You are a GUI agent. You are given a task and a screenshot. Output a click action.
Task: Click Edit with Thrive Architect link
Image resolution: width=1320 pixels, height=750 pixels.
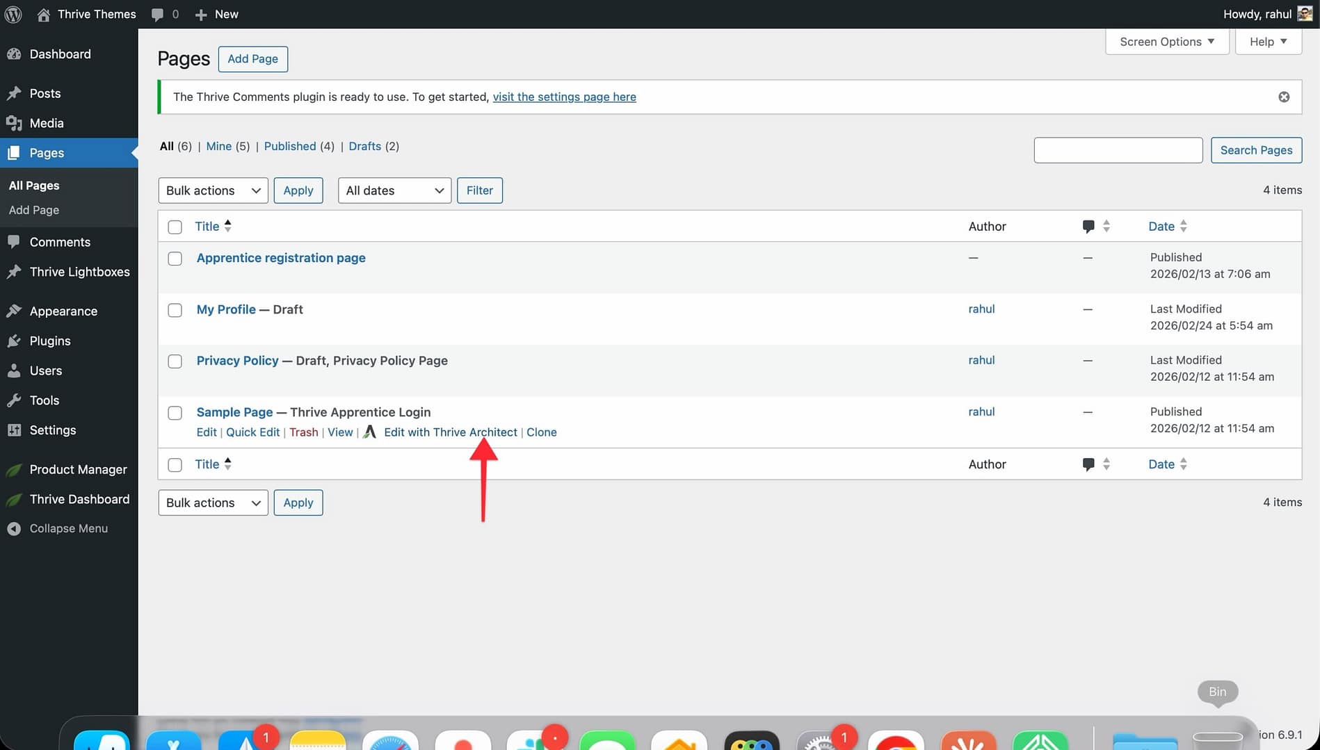(x=450, y=432)
